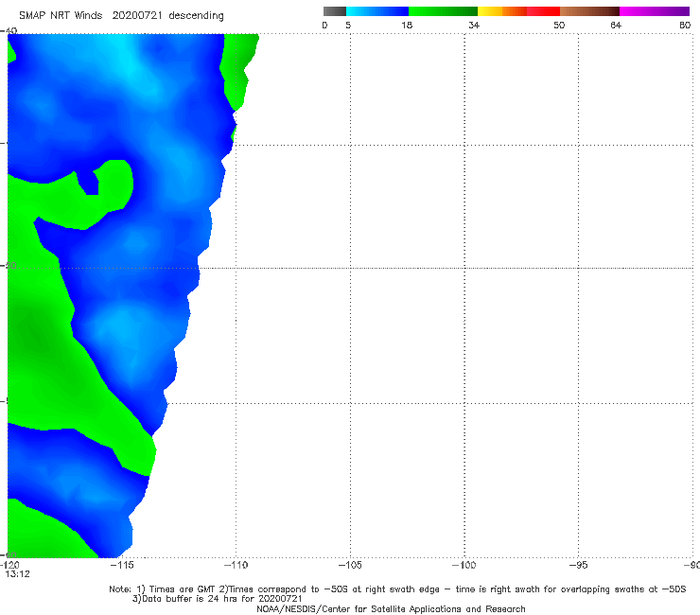Select the brown segment of the color bar
Viewport: 700px width, 615px height.
[x=589, y=11]
